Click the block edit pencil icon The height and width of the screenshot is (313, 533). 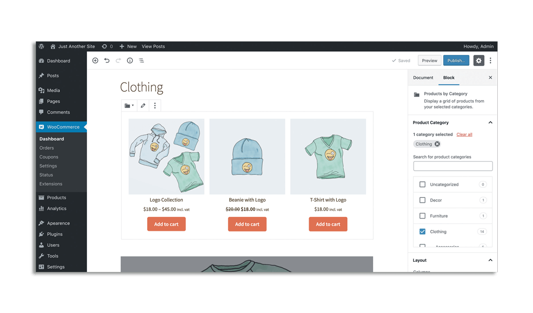143,106
